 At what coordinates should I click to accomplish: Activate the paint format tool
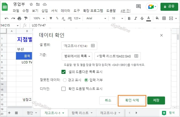(26, 18)
